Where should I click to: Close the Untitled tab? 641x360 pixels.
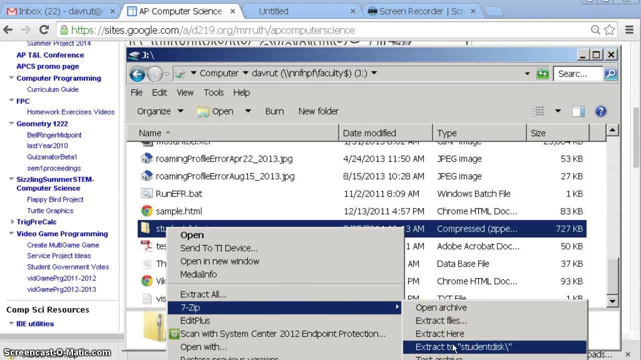[x=353, y=11]
